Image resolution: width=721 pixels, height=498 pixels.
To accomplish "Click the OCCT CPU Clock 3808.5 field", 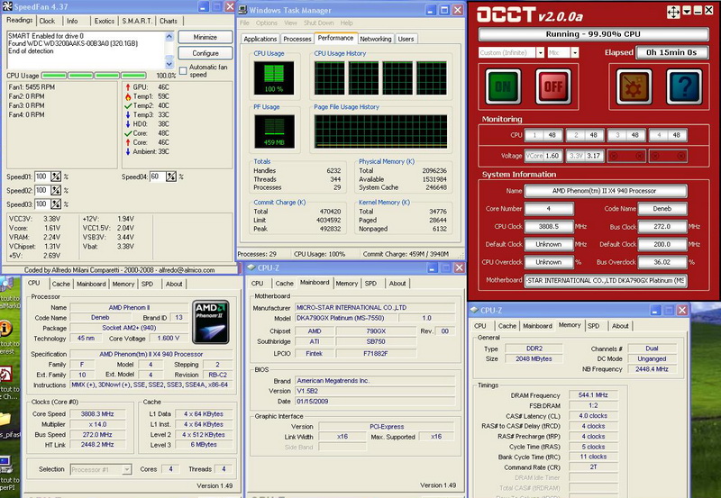I will [549, 227].
